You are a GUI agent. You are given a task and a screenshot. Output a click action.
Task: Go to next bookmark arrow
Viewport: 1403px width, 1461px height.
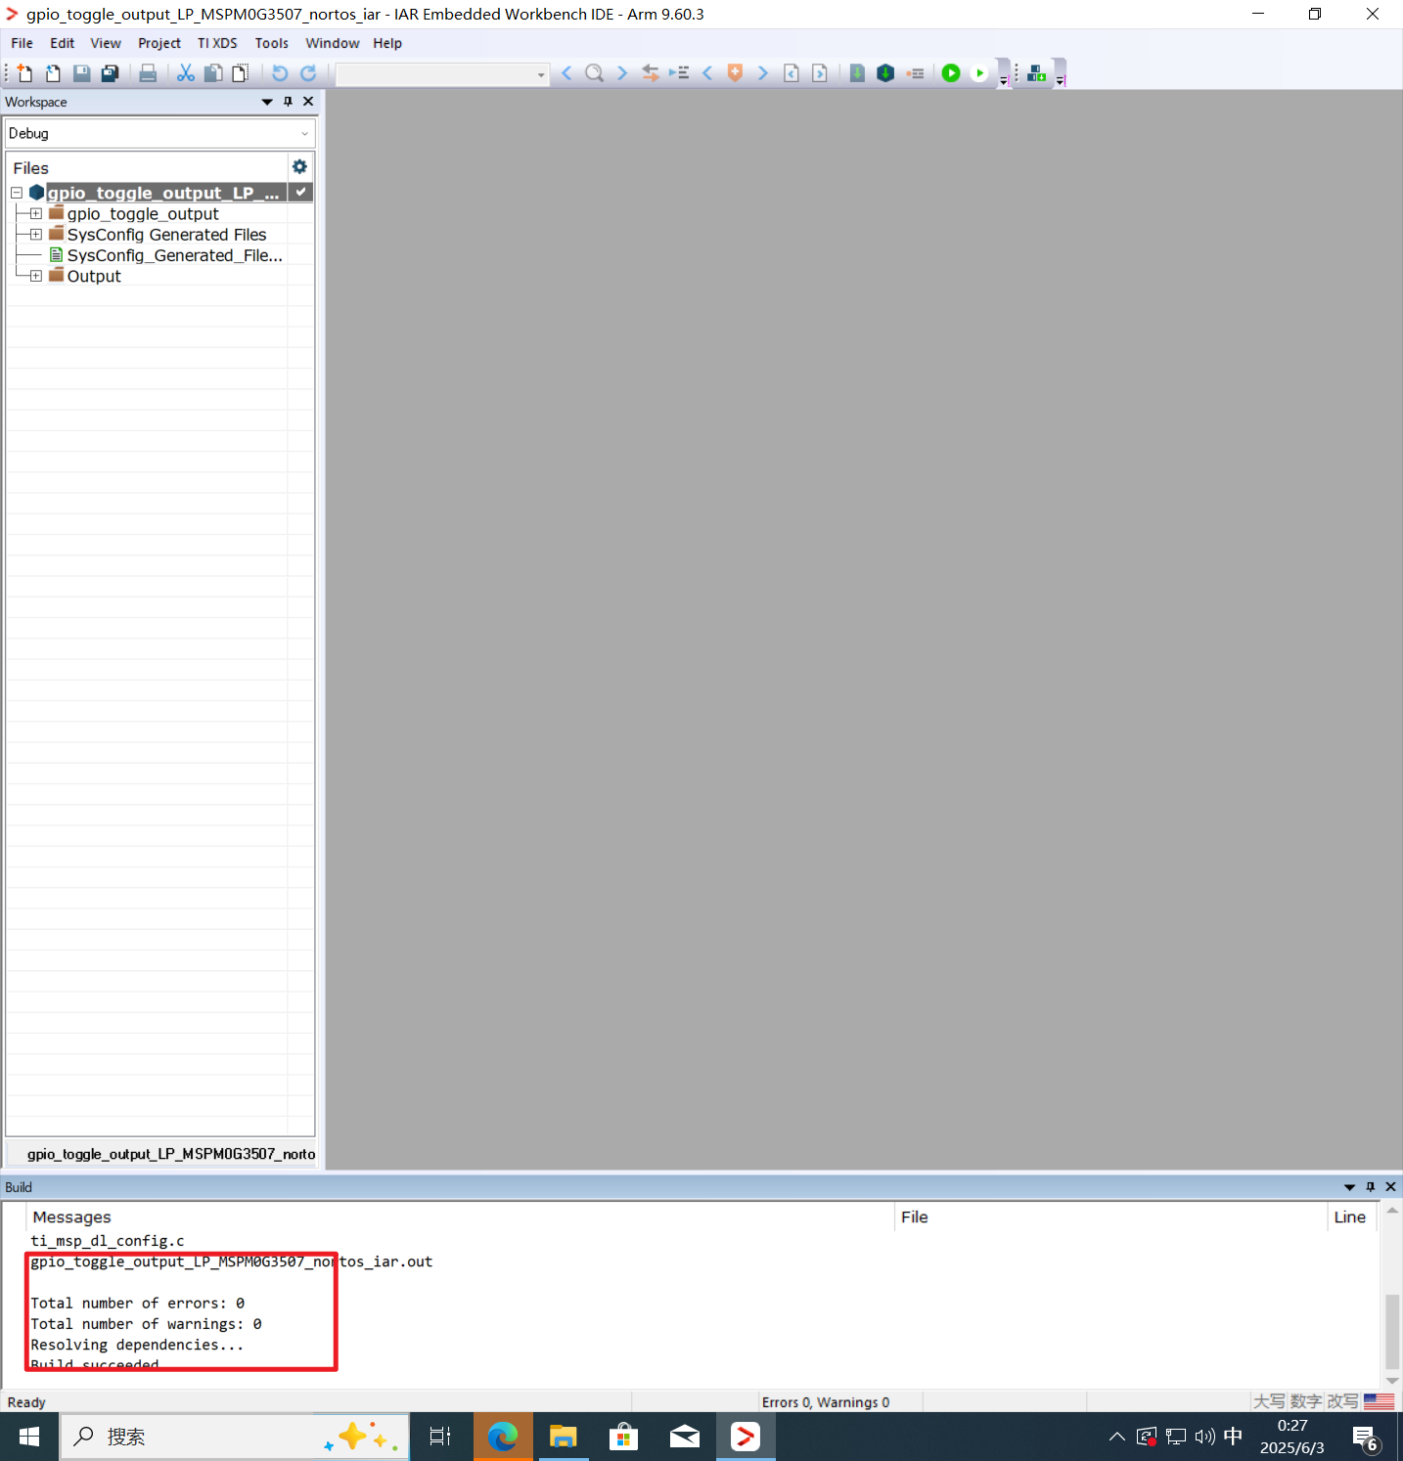point(763,73)
